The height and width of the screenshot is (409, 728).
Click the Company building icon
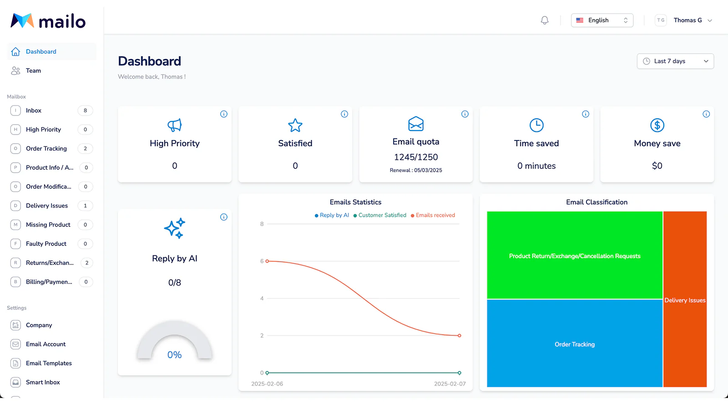point(15,325)
